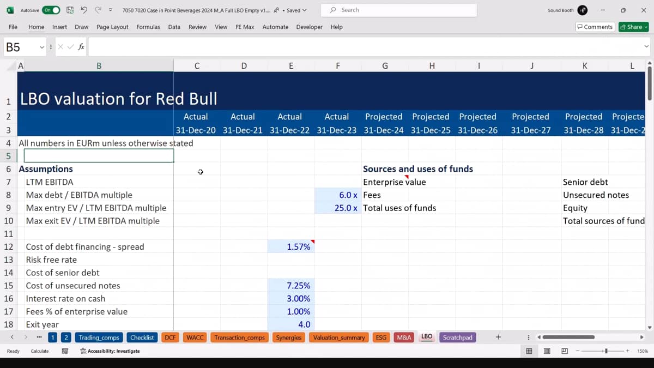Image resolution: width=654 pixels, height=368 pixels.
Task: Click the Exit year 4.0 cell
Action: tap(291, 324)
